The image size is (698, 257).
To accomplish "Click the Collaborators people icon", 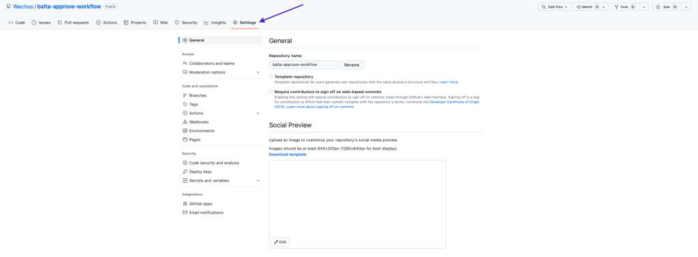I will click(x=185, y=63).
